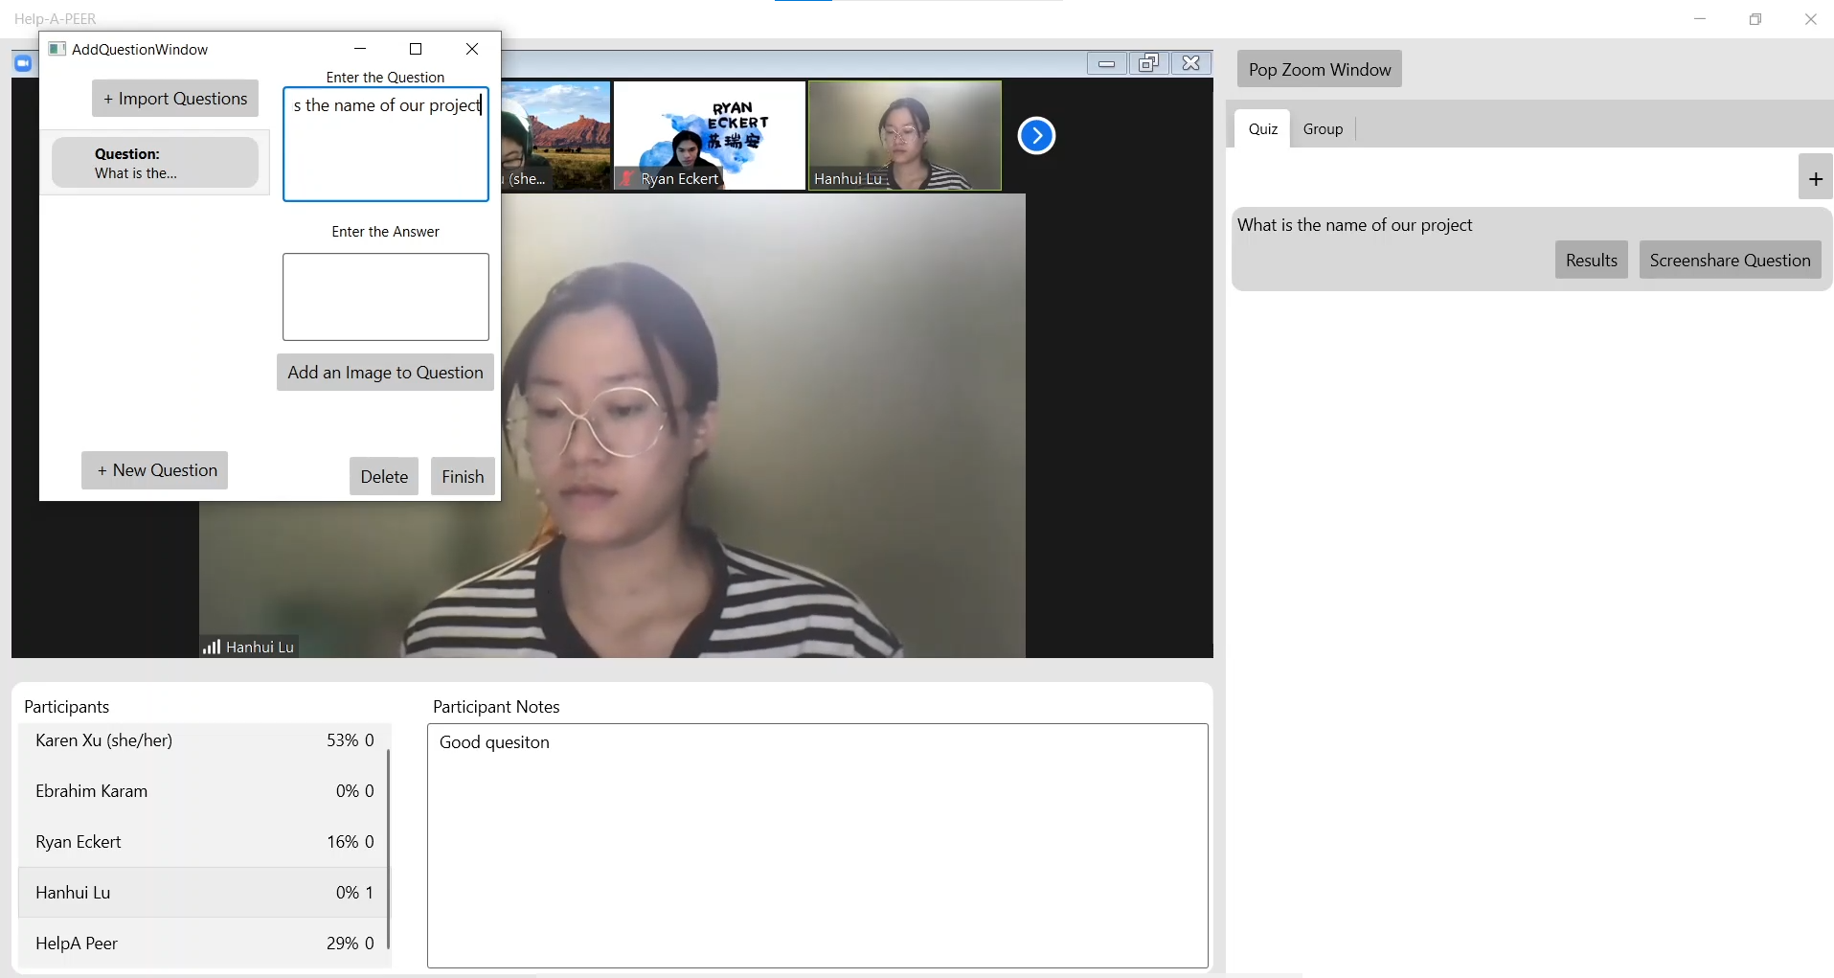Viewport: 1834px width, 978px height.
Task: Minimize the Help-A-PEER main window
Action: tap(1700, 18)
